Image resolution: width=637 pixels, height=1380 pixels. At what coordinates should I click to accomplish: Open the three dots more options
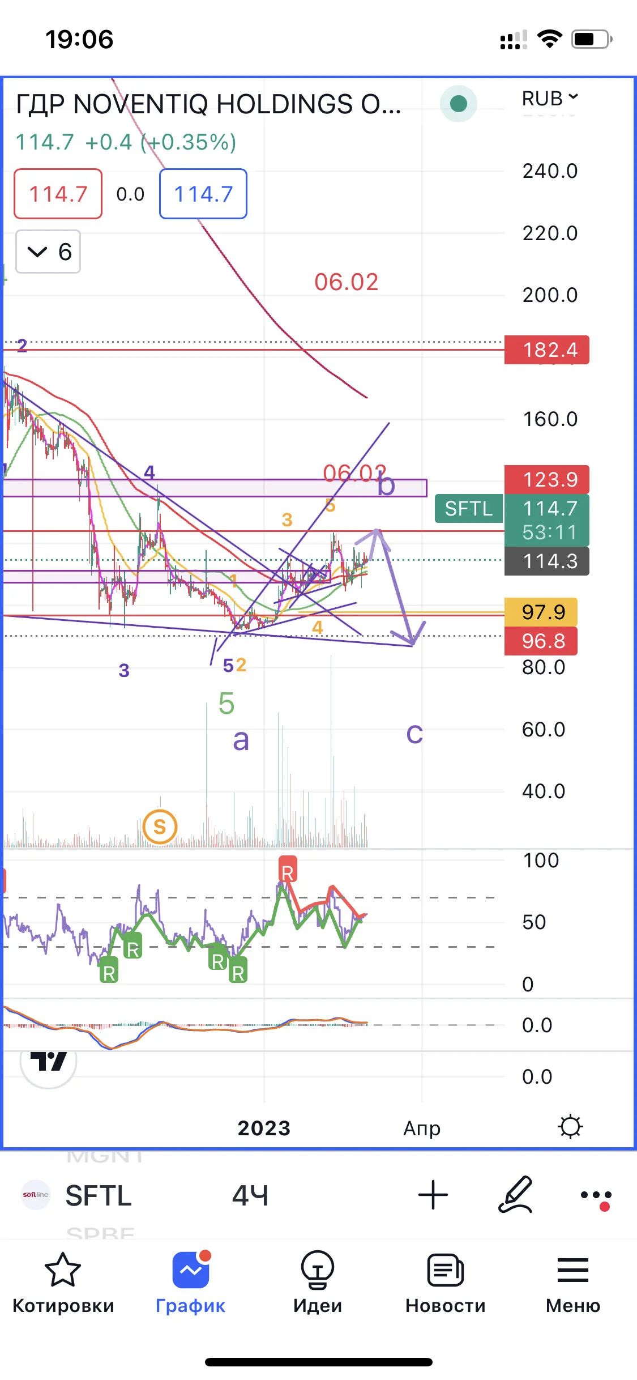[596, 1196]
